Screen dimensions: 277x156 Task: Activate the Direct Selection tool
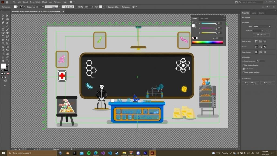point(7,16)
